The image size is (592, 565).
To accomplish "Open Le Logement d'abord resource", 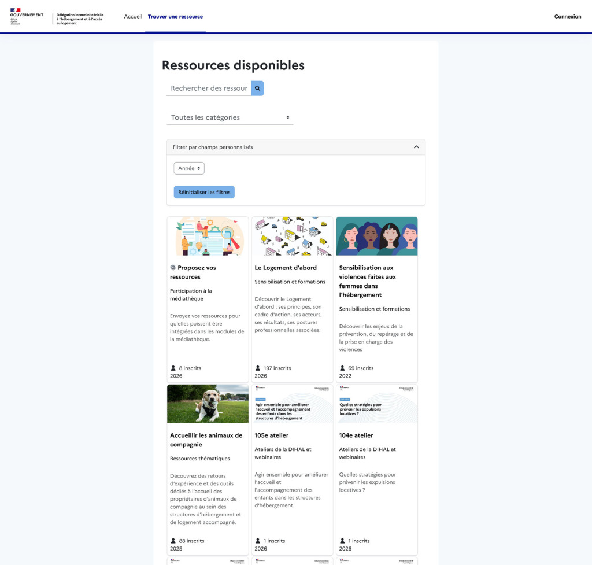I will pos(286,267).
